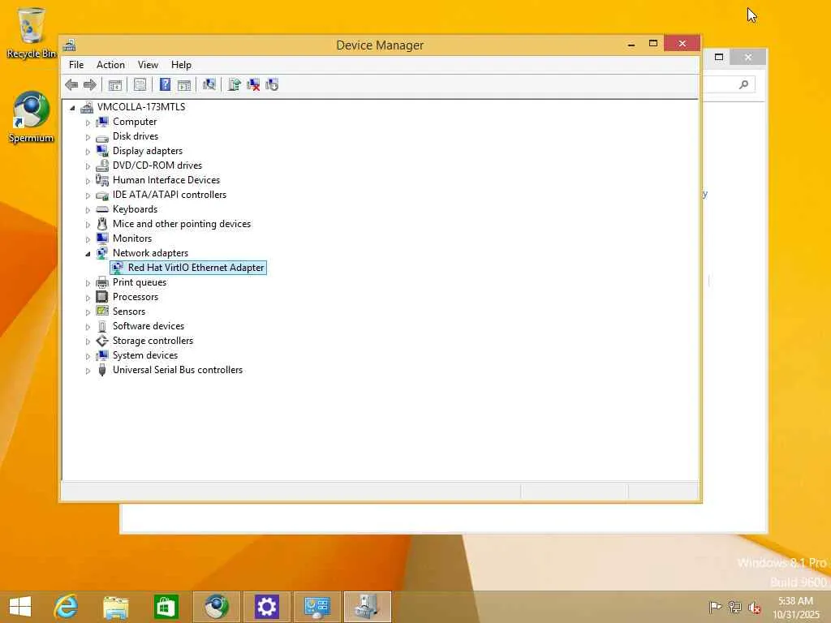The height and width of the screenshot is (623, 831).
Task: Open Properties from the toolbar icon
Action: [140, 84]
